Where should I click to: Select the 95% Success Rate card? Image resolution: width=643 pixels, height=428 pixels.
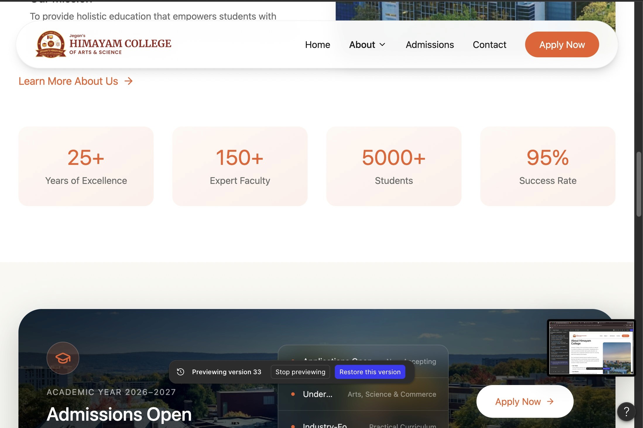coord(548,166)
